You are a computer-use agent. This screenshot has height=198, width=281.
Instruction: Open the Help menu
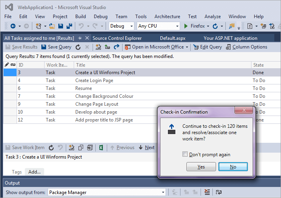[259, 17]
